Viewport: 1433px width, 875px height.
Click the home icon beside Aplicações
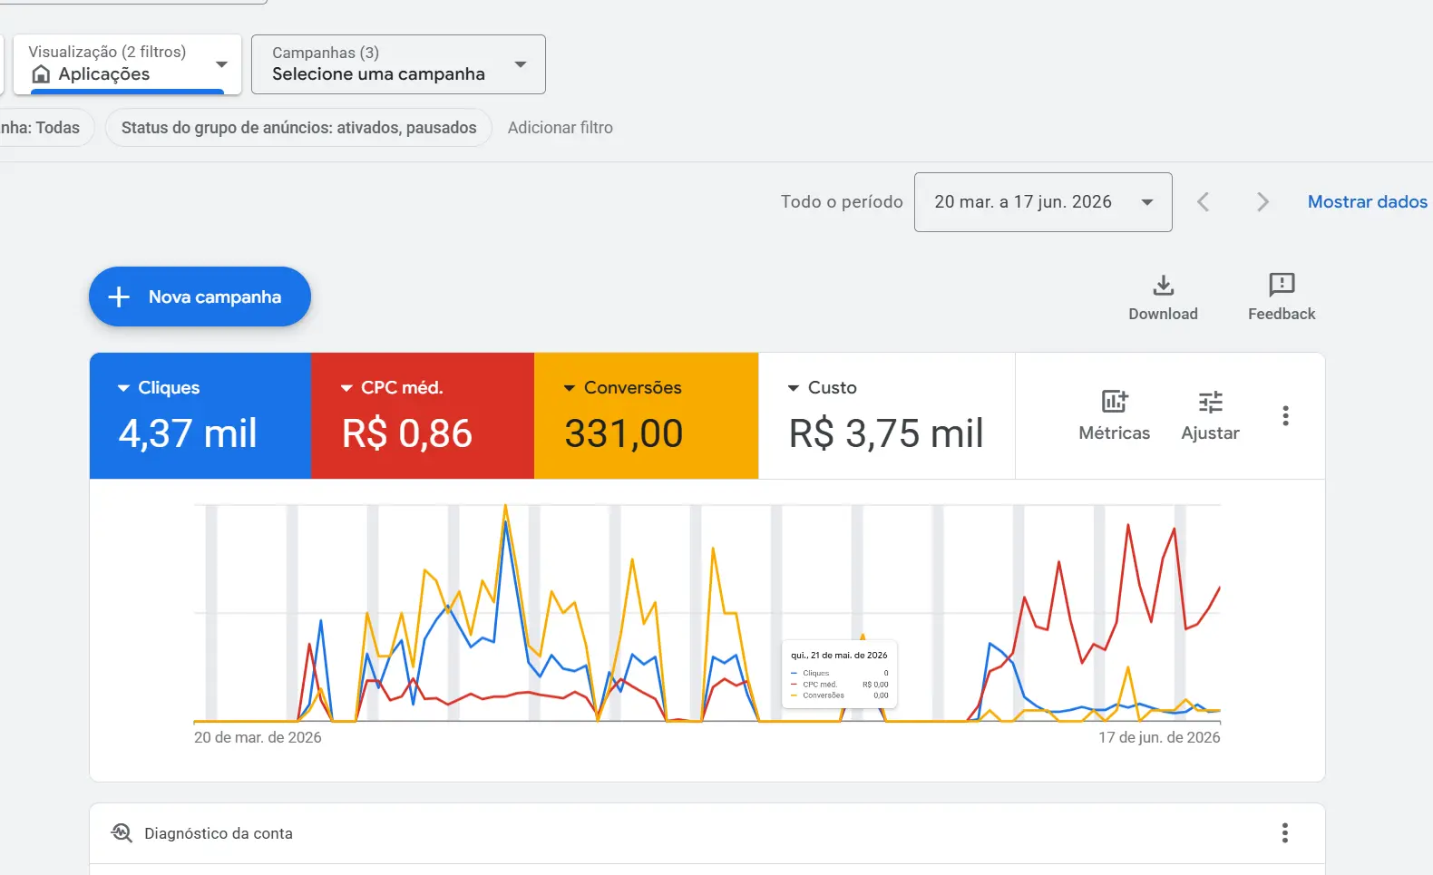pos(41,74)
